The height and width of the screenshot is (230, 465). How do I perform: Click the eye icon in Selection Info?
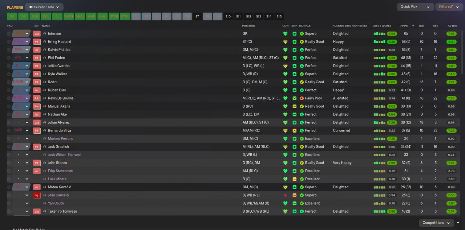pos(31,7)
